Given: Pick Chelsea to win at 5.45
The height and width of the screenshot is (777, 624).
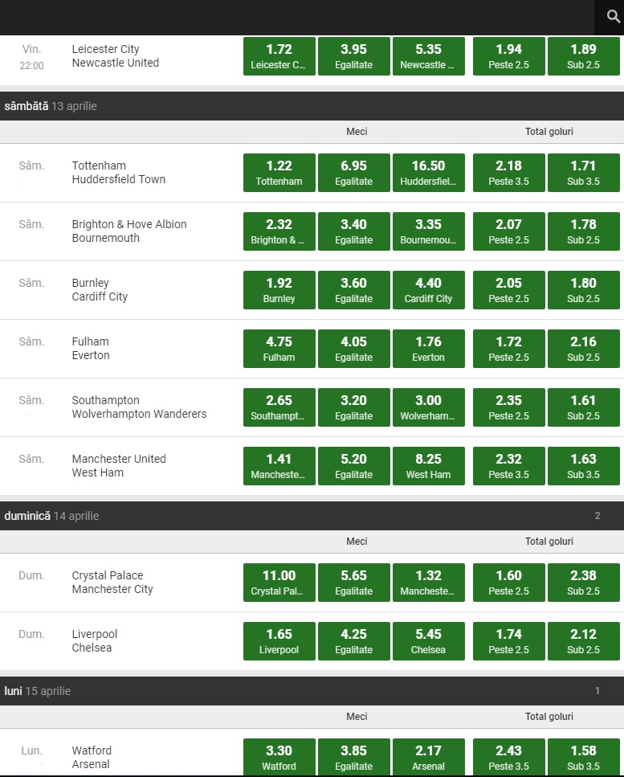Looking at the screenshot, I should (428, 641).
